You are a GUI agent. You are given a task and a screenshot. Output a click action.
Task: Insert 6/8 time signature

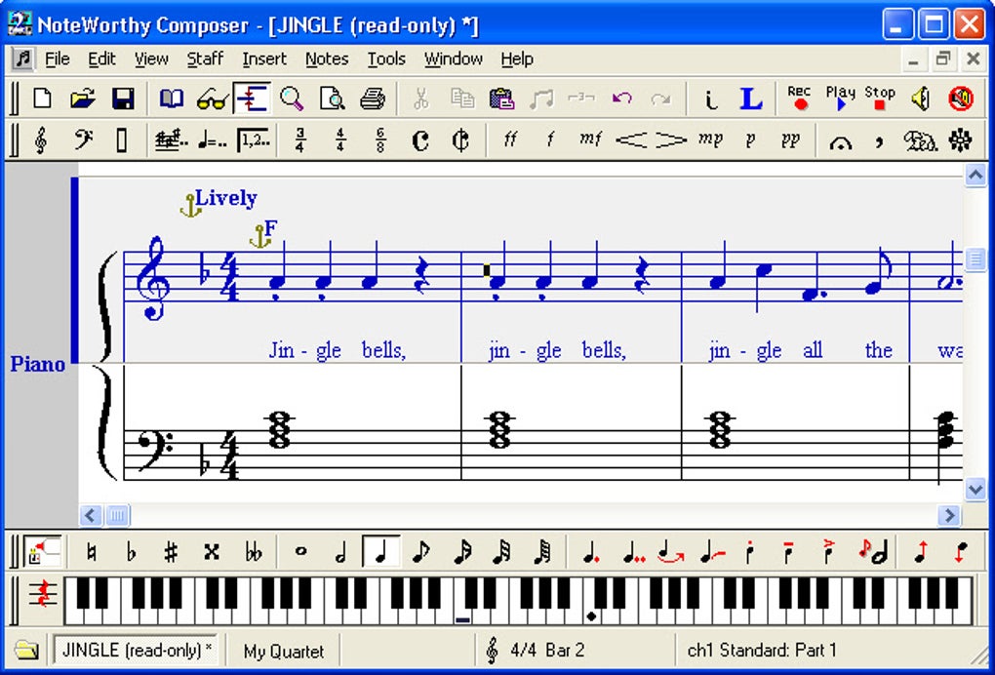click(x=380, y=140)
